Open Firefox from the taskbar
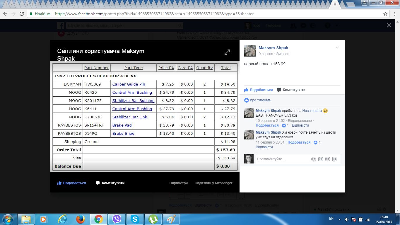Image resolution: width=400 pixels, height=225 pixels. tap(80, 219)
